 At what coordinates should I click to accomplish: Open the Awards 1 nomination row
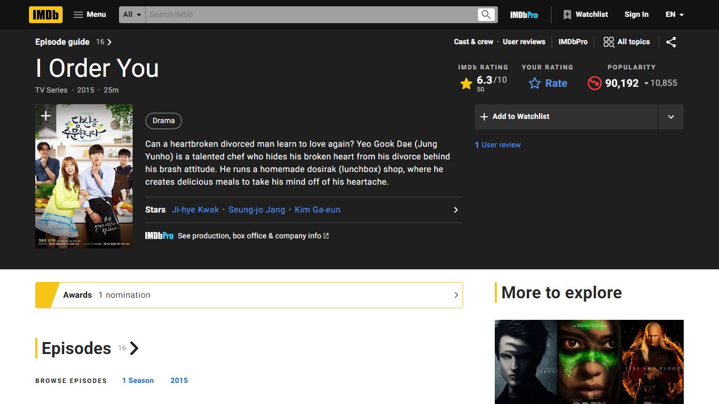pyautogui.click(x=249, y=295)
